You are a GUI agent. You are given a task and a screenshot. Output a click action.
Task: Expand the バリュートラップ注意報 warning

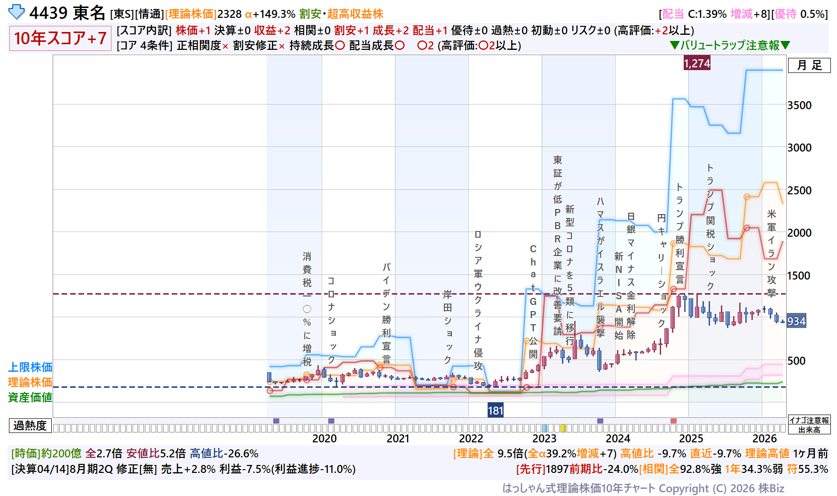pyautogui.click(x=730, y=45)
